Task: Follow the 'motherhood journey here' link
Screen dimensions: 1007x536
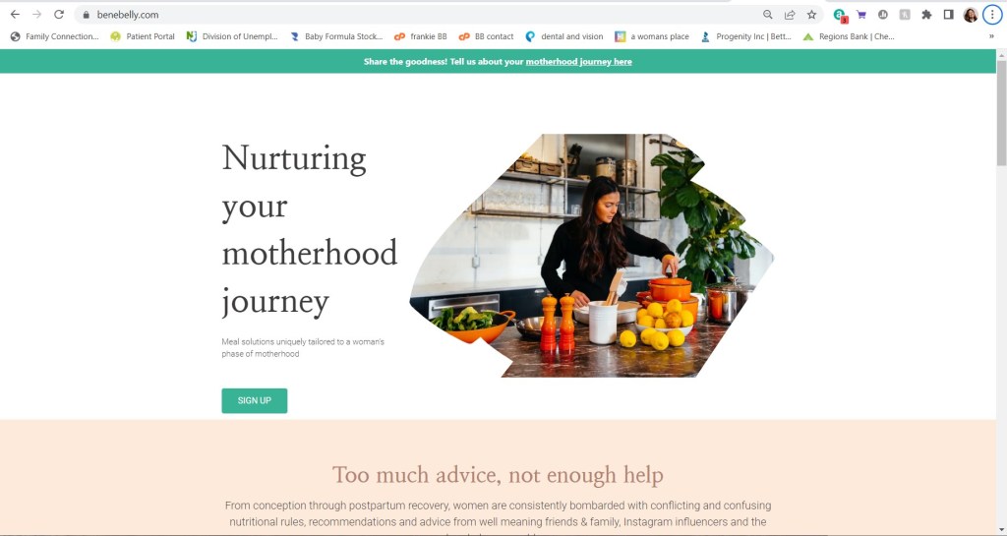Action: [x=578, y=62]
